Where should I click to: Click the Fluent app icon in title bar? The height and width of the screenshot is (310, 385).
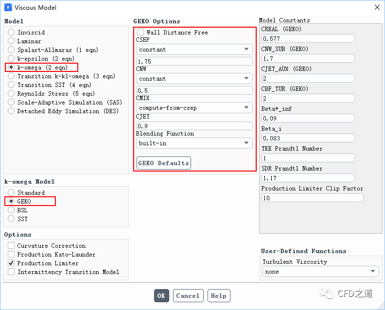pos(8,7)
